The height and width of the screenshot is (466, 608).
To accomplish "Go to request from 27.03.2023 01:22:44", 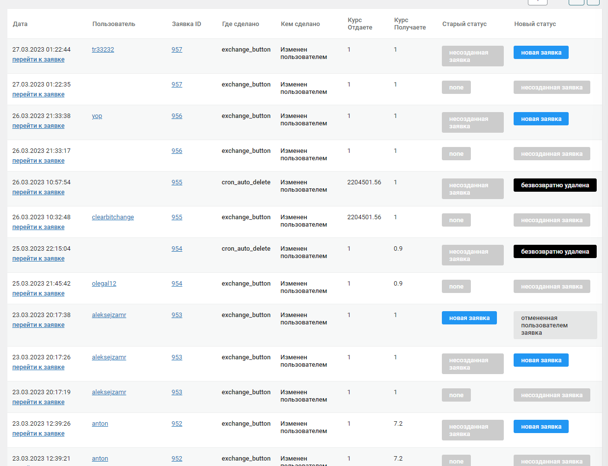I will coord(38,59).
